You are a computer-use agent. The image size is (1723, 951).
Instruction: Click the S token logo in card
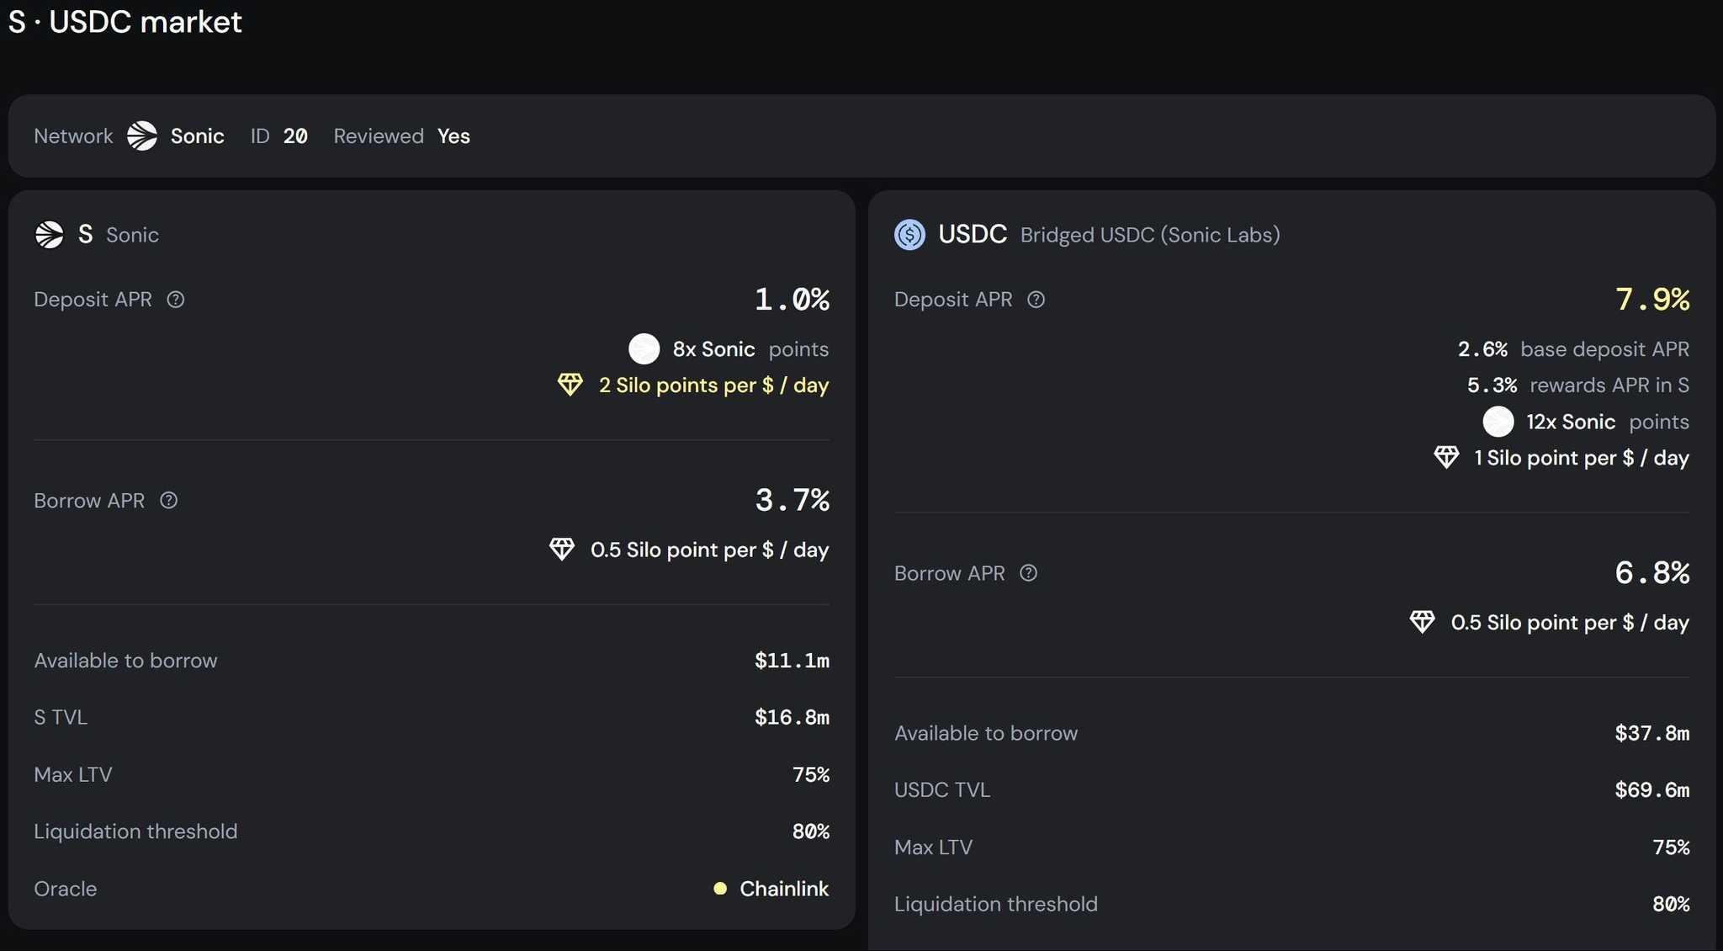pos(50,235)
